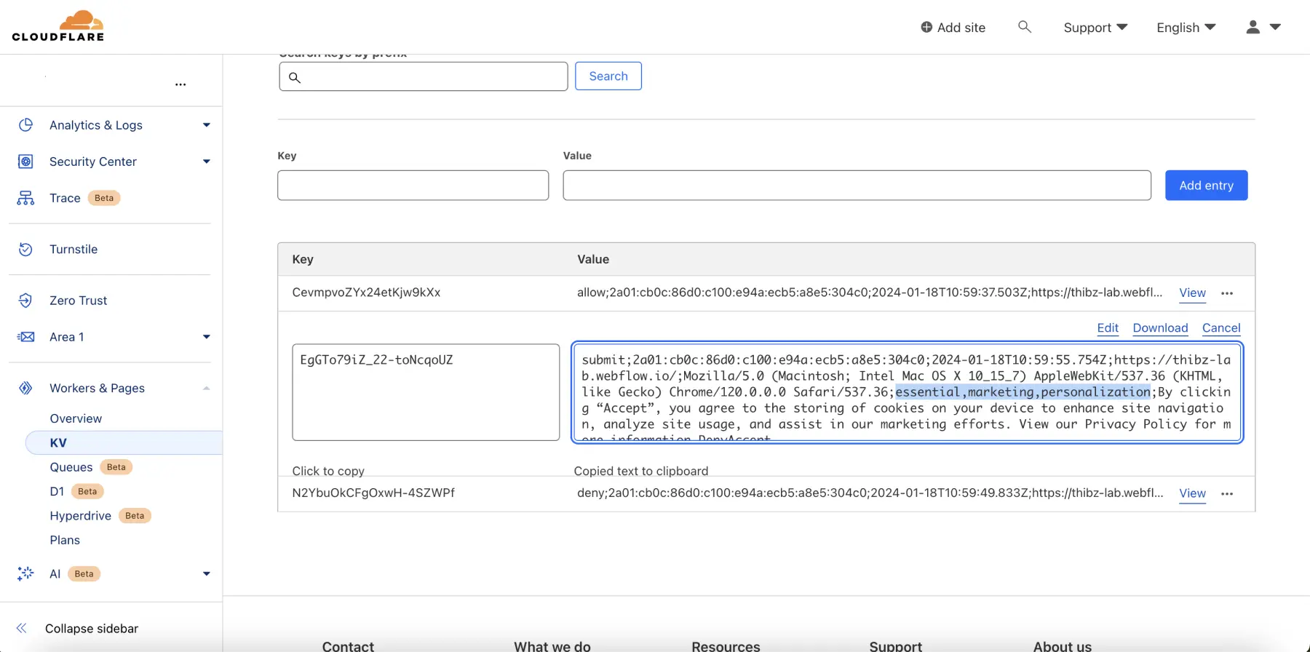This screenshot has width=1310, height=652.
Task: Click the Collapse sidebar double-chevron icon
Action: click(22, 628)
